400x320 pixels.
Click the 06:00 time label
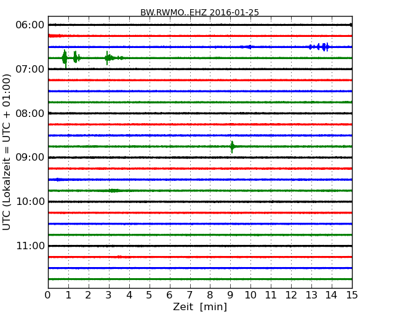pos(30,25)
